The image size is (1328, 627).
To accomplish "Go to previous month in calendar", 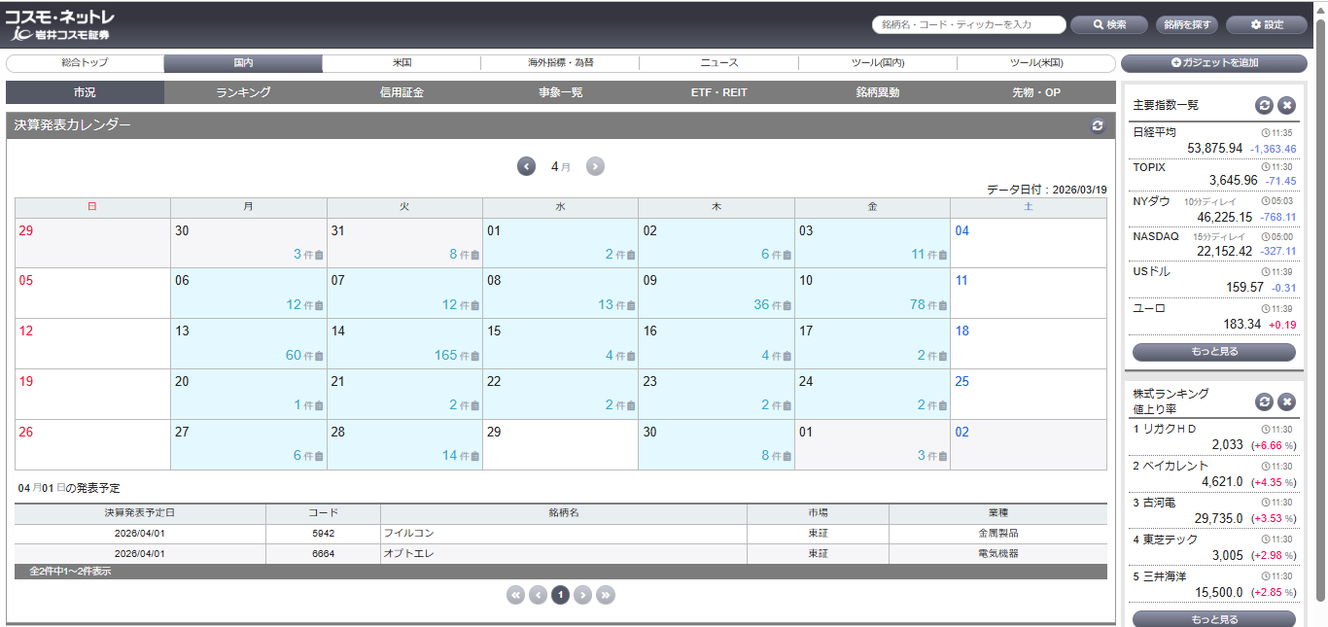I will pyautogui.click(x=526, y=166).
